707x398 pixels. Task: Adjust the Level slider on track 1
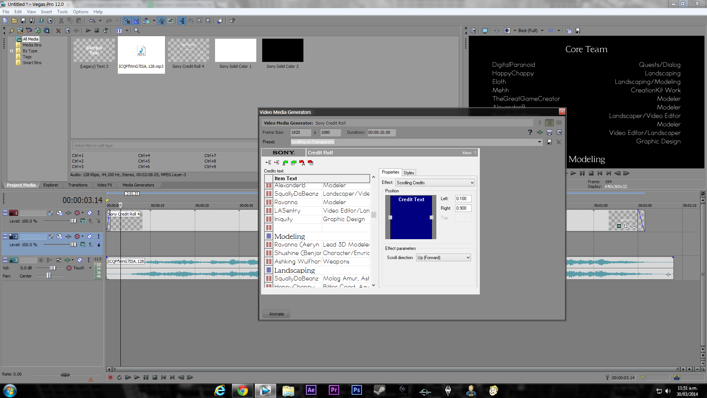tap(73, 221)
